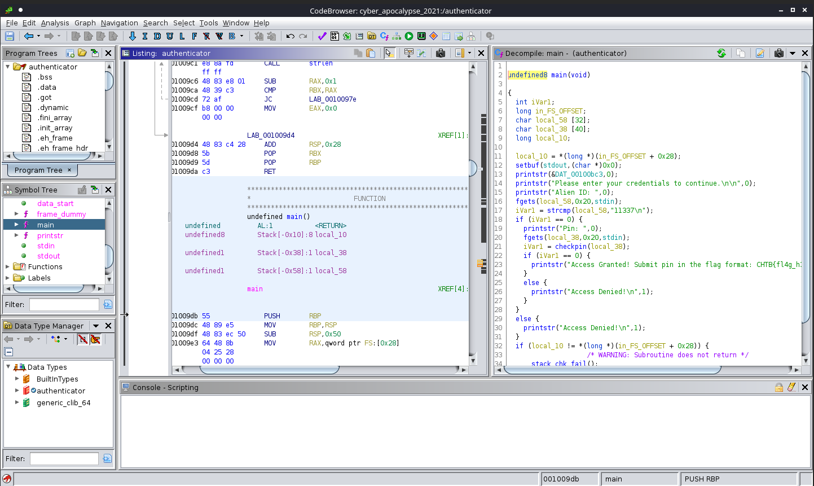
Task: Navigate to next function with the F button
Action: coord(194,36)
